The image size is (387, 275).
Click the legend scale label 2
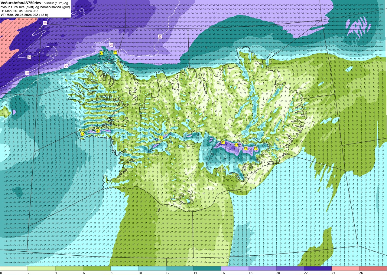click(28, 273)
